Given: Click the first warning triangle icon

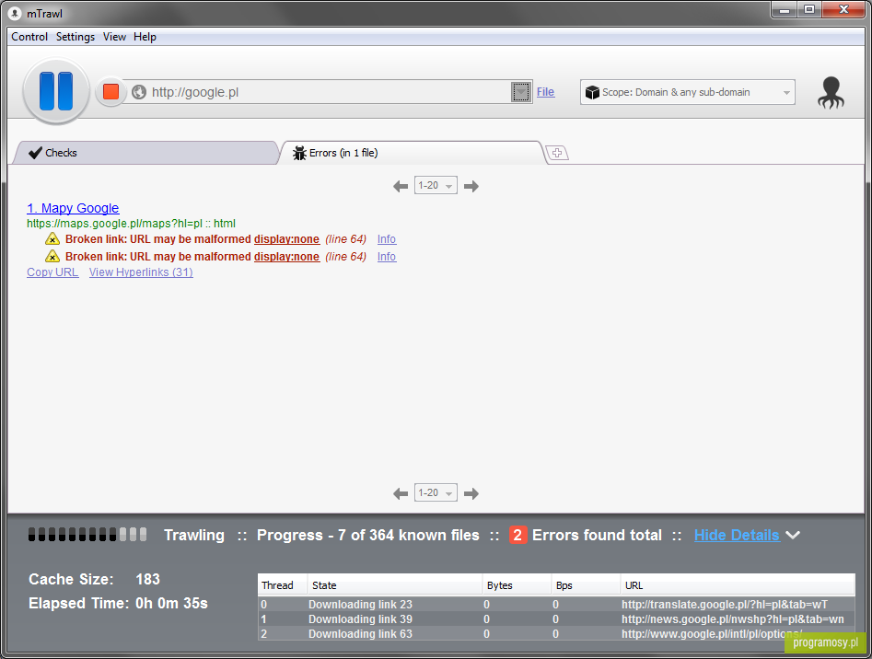Looking at the screenshot, I should click(52, 239).
